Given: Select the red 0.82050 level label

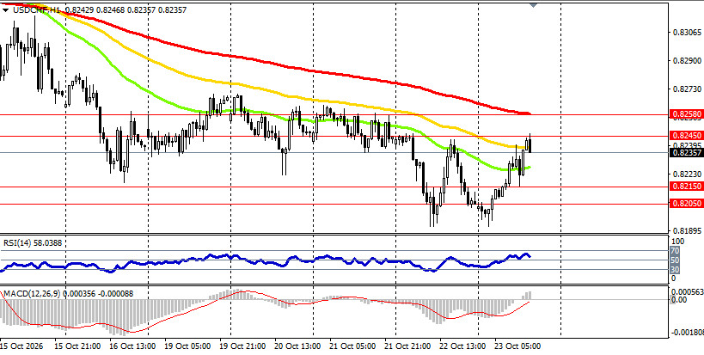Looking at the screenshot, I should click(686, 204).
